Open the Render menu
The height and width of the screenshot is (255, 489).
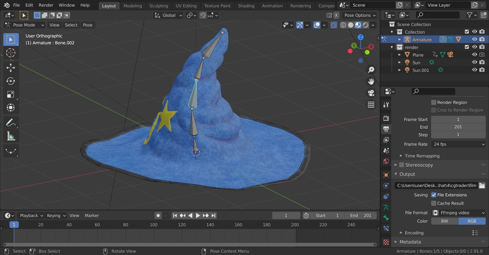[x=46, y=5]
